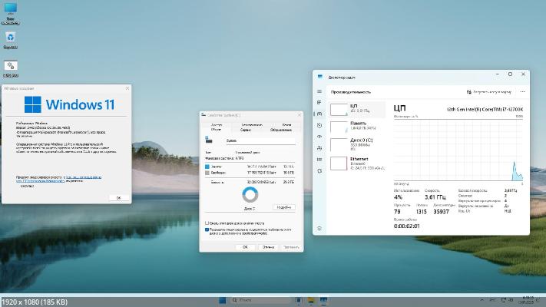The image size is (546, 307).
Task: Click the input language indicator in tray
Action: pos(492,300)
